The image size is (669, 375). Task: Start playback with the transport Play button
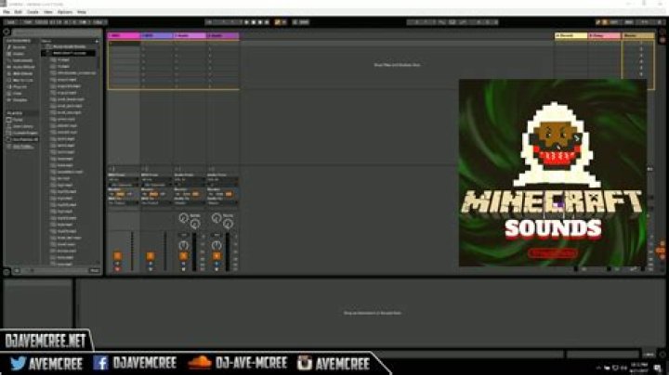[246, 22]
